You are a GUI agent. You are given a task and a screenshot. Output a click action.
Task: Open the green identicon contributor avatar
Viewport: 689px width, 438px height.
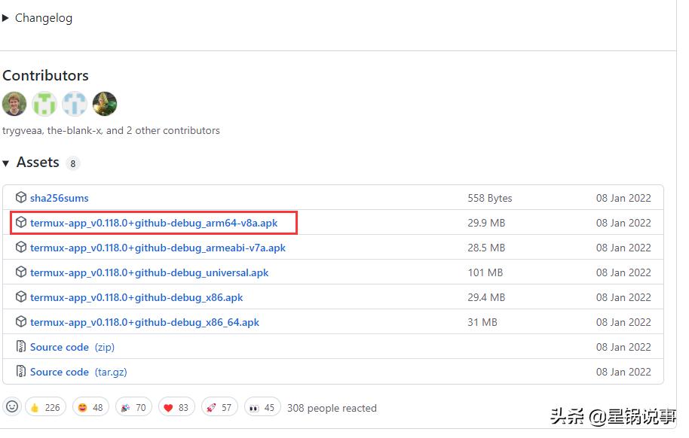(44, 104)
